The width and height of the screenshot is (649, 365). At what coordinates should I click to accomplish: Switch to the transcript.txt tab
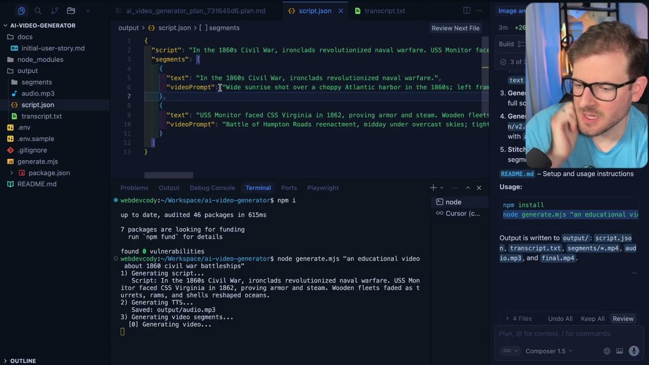click(384, 11)
